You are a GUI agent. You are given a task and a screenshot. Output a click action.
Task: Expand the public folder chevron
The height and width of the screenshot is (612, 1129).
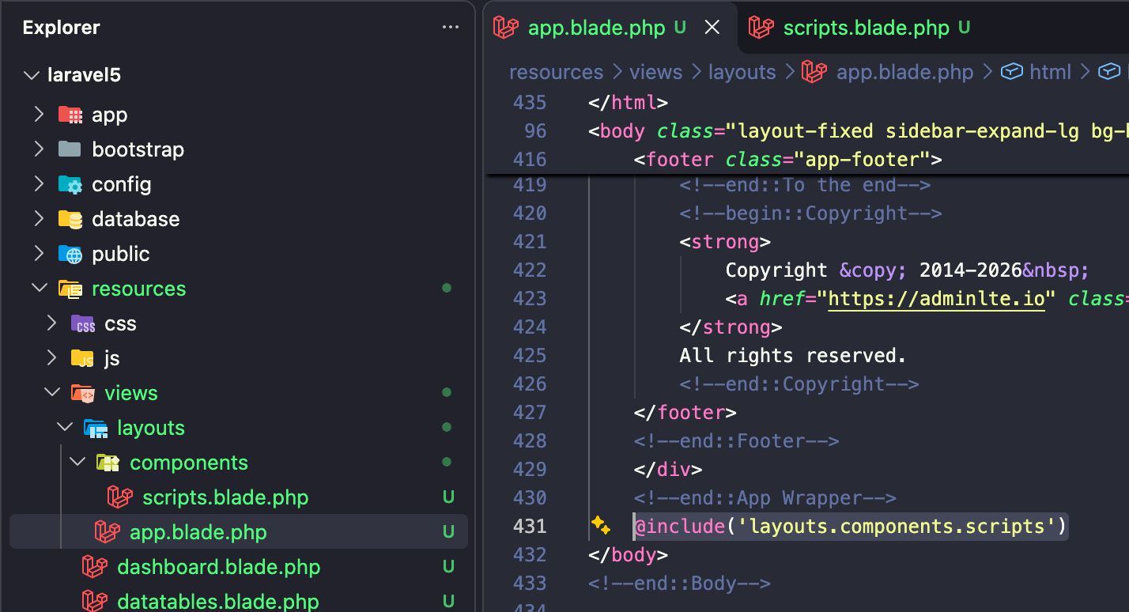click(39, 254)
